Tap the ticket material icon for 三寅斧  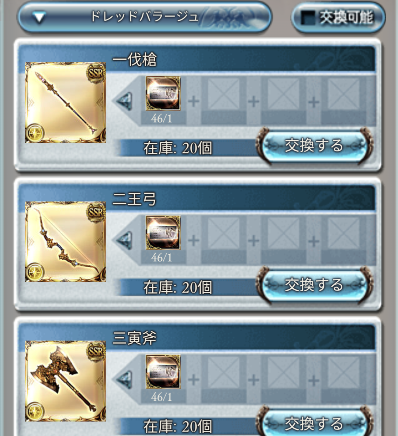[163, 372]
